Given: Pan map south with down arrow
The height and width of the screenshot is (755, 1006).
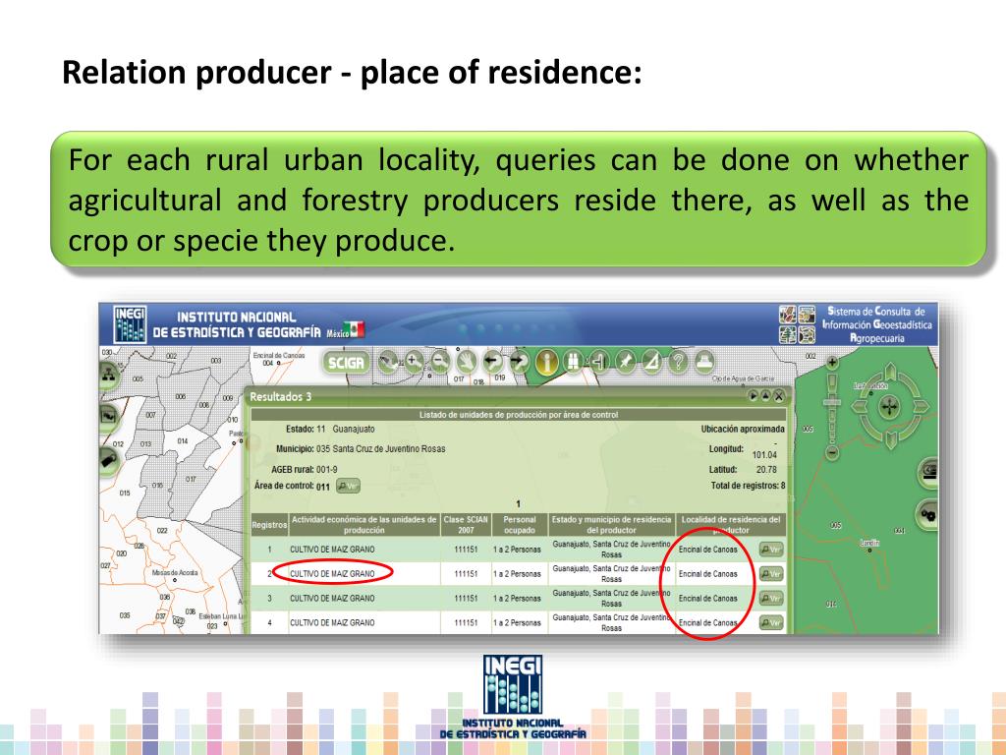Looking at the screenshot, I should tap(890, 440).
